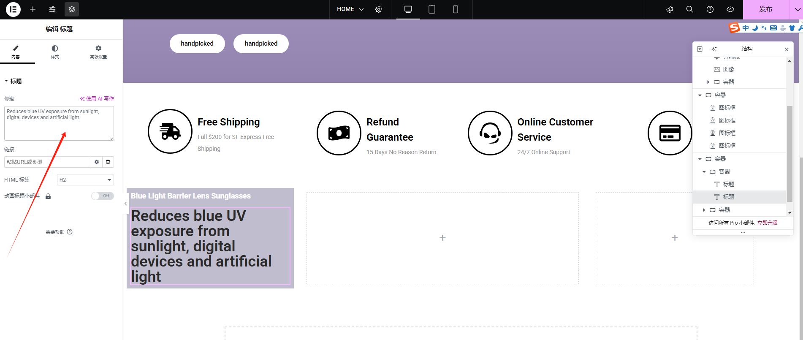Switch to the 高级设置 tab
Viewport: 803px width, 340px height.
tap(98, 52)
